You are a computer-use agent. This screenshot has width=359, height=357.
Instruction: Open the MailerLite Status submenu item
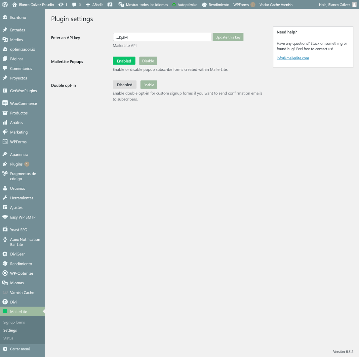[8, 338]
